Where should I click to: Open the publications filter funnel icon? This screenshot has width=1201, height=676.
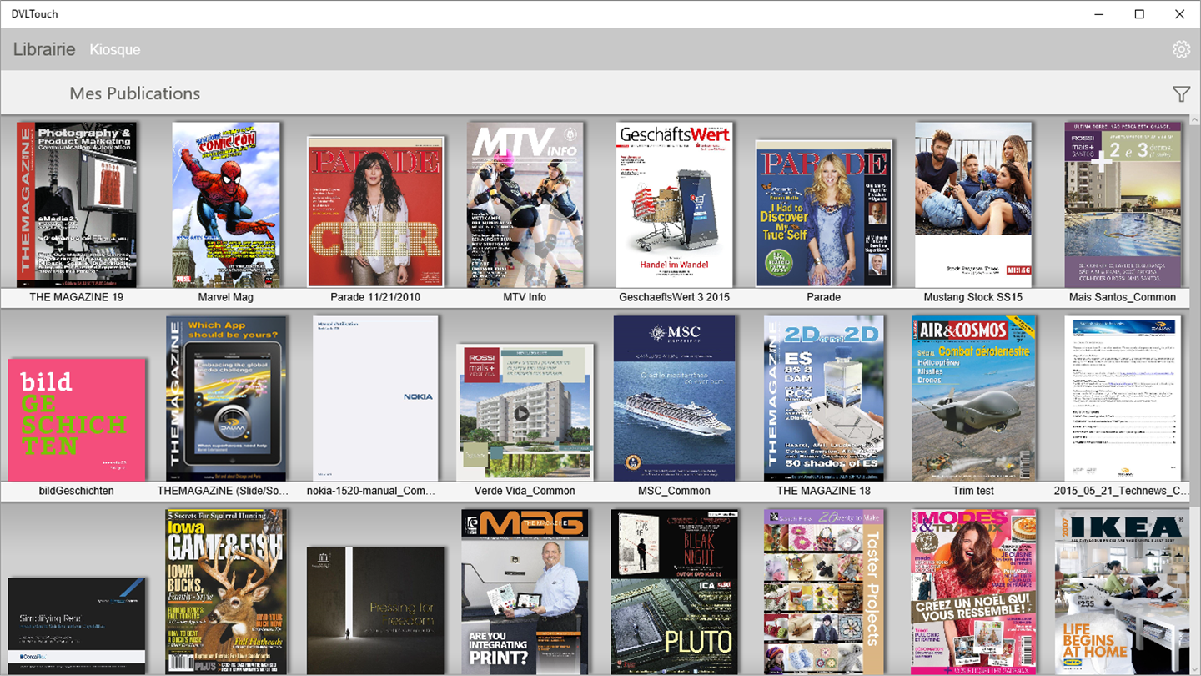tap(1181, 94)
